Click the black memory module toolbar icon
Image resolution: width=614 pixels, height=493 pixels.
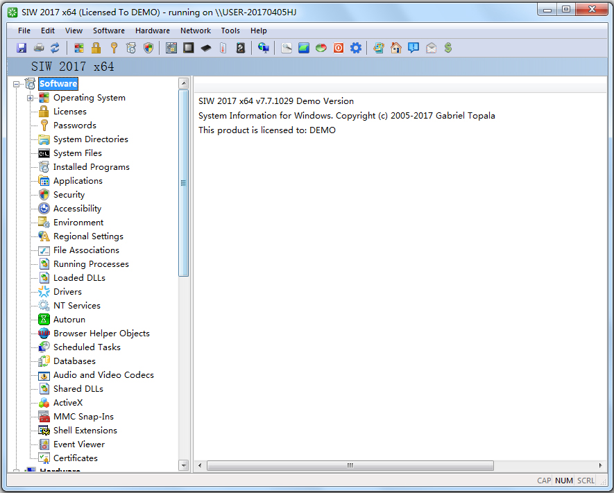pos(206,48)
